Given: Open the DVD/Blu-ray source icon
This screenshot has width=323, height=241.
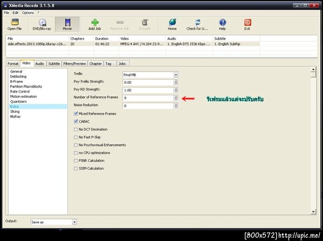Looking at the screenshot, I should [x=42, y=25].
